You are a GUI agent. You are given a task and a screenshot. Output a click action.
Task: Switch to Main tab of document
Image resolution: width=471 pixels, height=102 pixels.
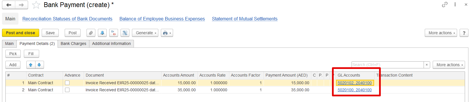coord(9,44)
